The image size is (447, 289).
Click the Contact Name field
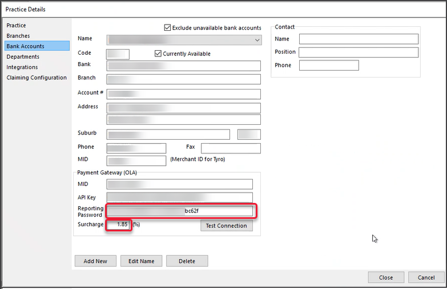pyautogui.click(x=359, y=39)
